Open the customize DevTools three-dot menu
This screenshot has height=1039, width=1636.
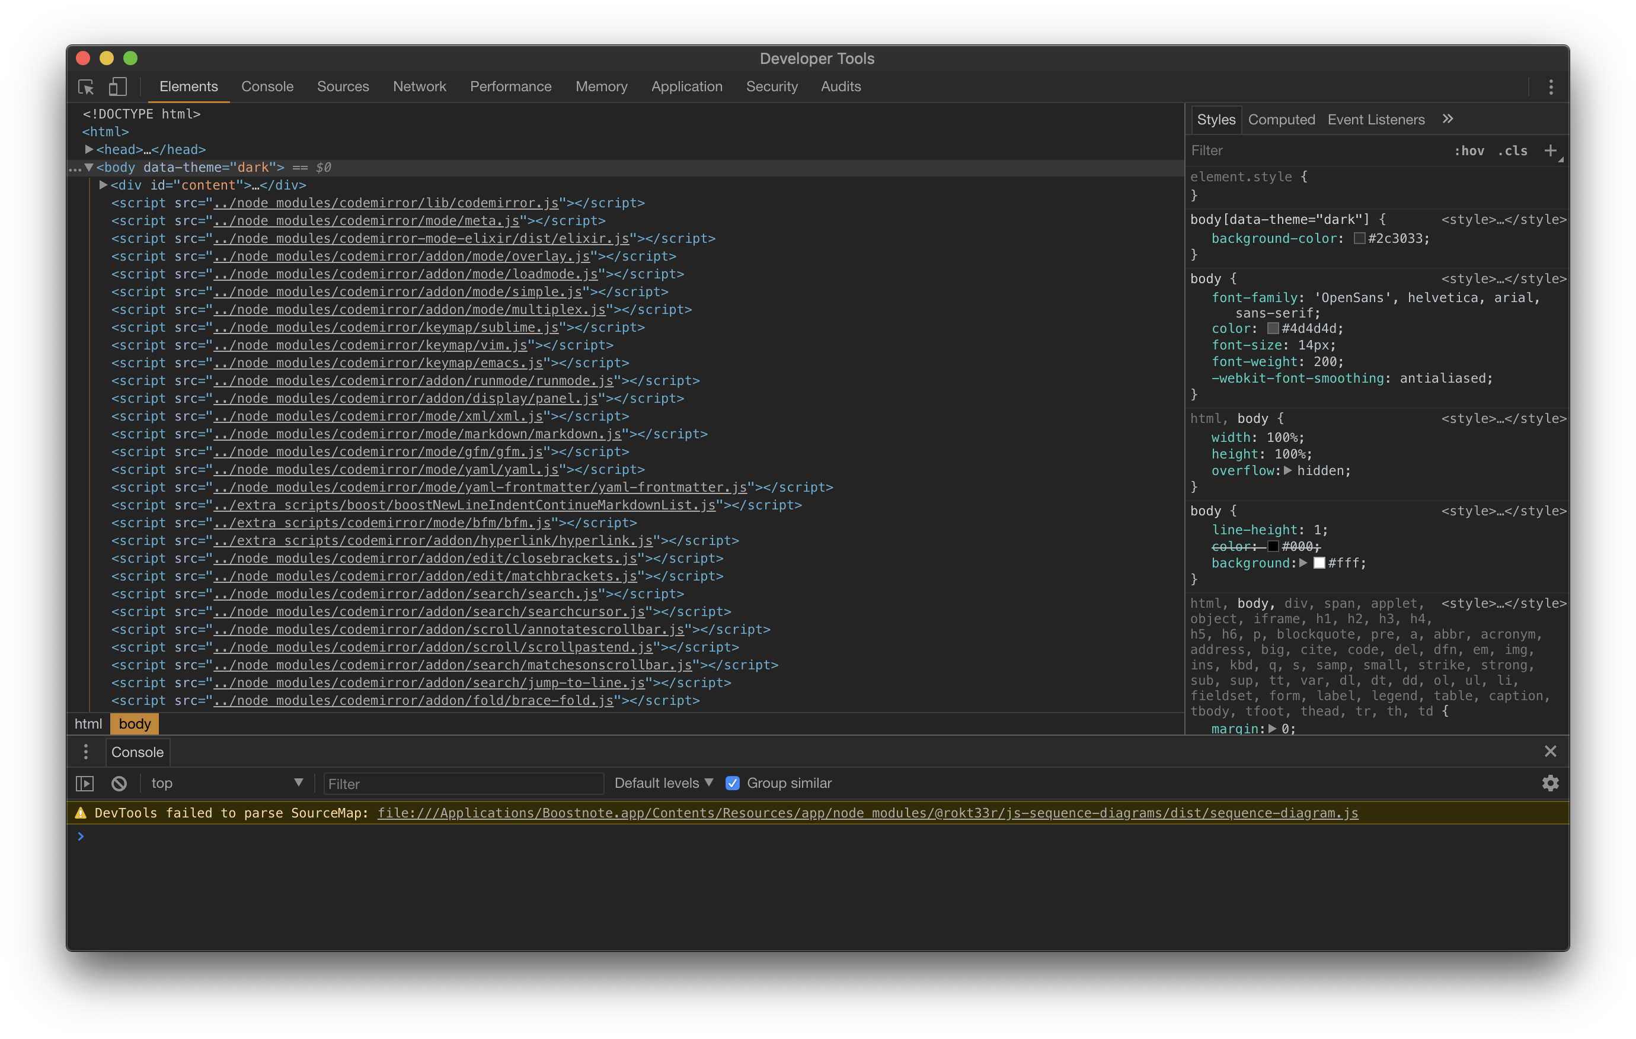(1551, 87)
